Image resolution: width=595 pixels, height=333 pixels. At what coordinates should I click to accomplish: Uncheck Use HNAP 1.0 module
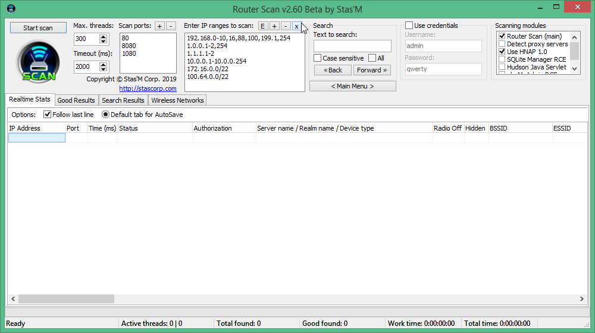(502, 52)
